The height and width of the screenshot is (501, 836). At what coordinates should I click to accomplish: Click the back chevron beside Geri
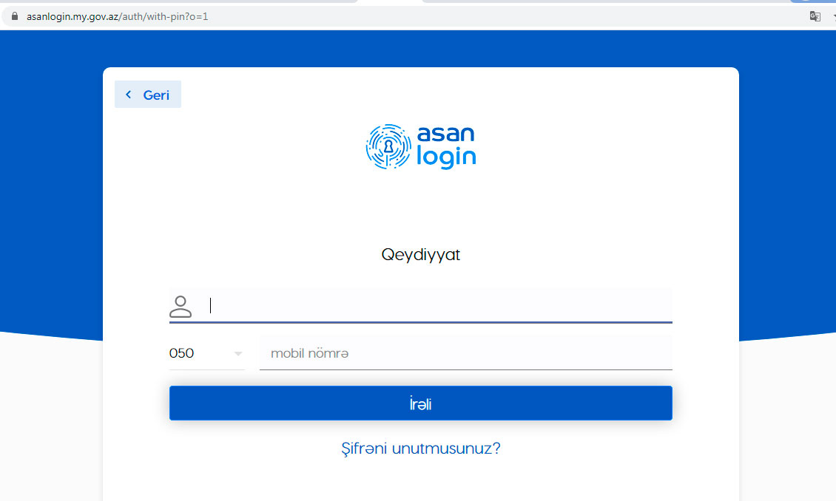tap(129, 95)
